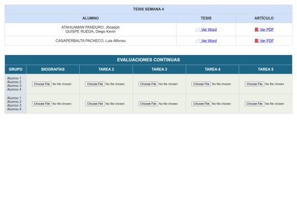The image size is (297, 223).
Task: Choose File for TAREA 4 in first group row
Action: [x=201, y=84]
